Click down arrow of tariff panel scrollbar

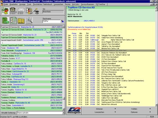tap(156, 105)
